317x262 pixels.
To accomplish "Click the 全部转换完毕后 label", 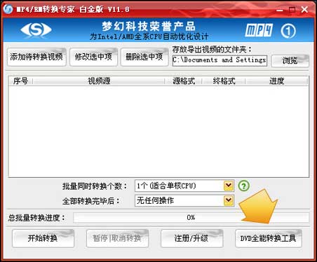I will (91, 201).
